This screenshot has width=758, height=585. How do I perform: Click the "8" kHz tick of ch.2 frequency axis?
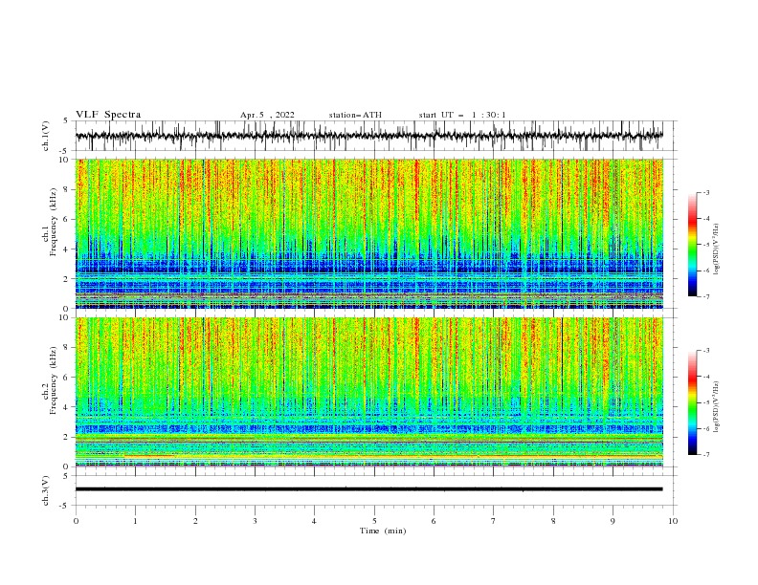67,348
